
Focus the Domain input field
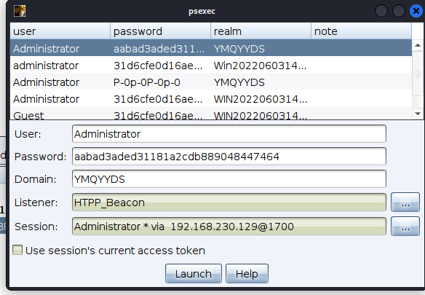coord(229,178)
